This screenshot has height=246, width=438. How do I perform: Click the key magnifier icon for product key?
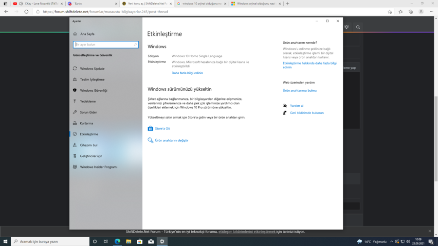[x=150, y=140]
